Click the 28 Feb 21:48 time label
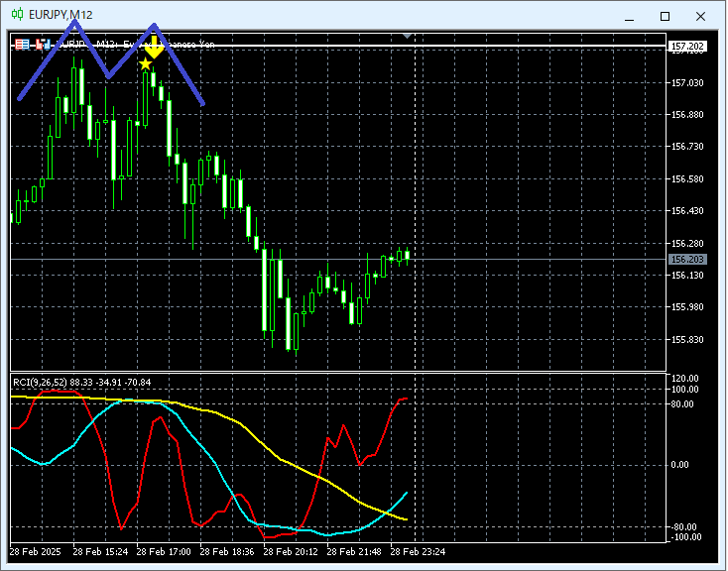Image resolution: width=728 pixels, height=571 pixels. tap(354, 552)
